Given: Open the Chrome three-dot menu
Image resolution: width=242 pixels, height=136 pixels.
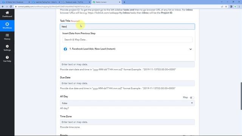Looking at the screenshot, I should (x=239, y=6).
